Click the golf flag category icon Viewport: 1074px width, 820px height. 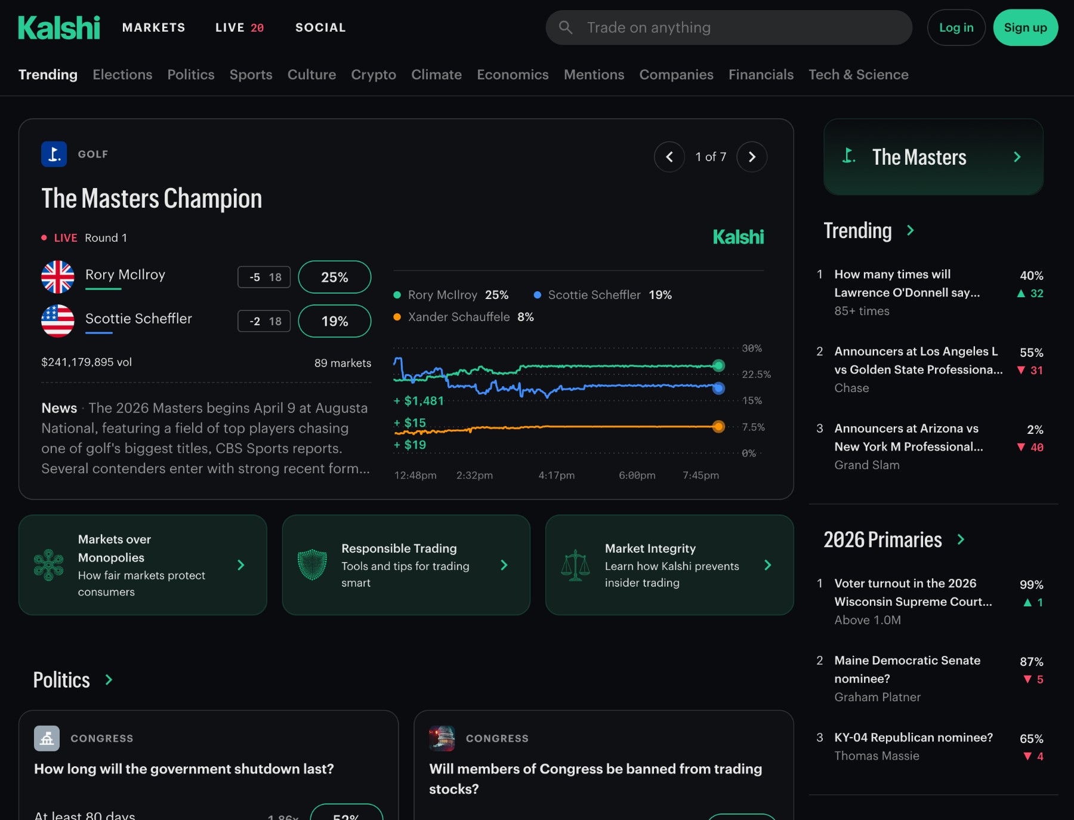54,154
